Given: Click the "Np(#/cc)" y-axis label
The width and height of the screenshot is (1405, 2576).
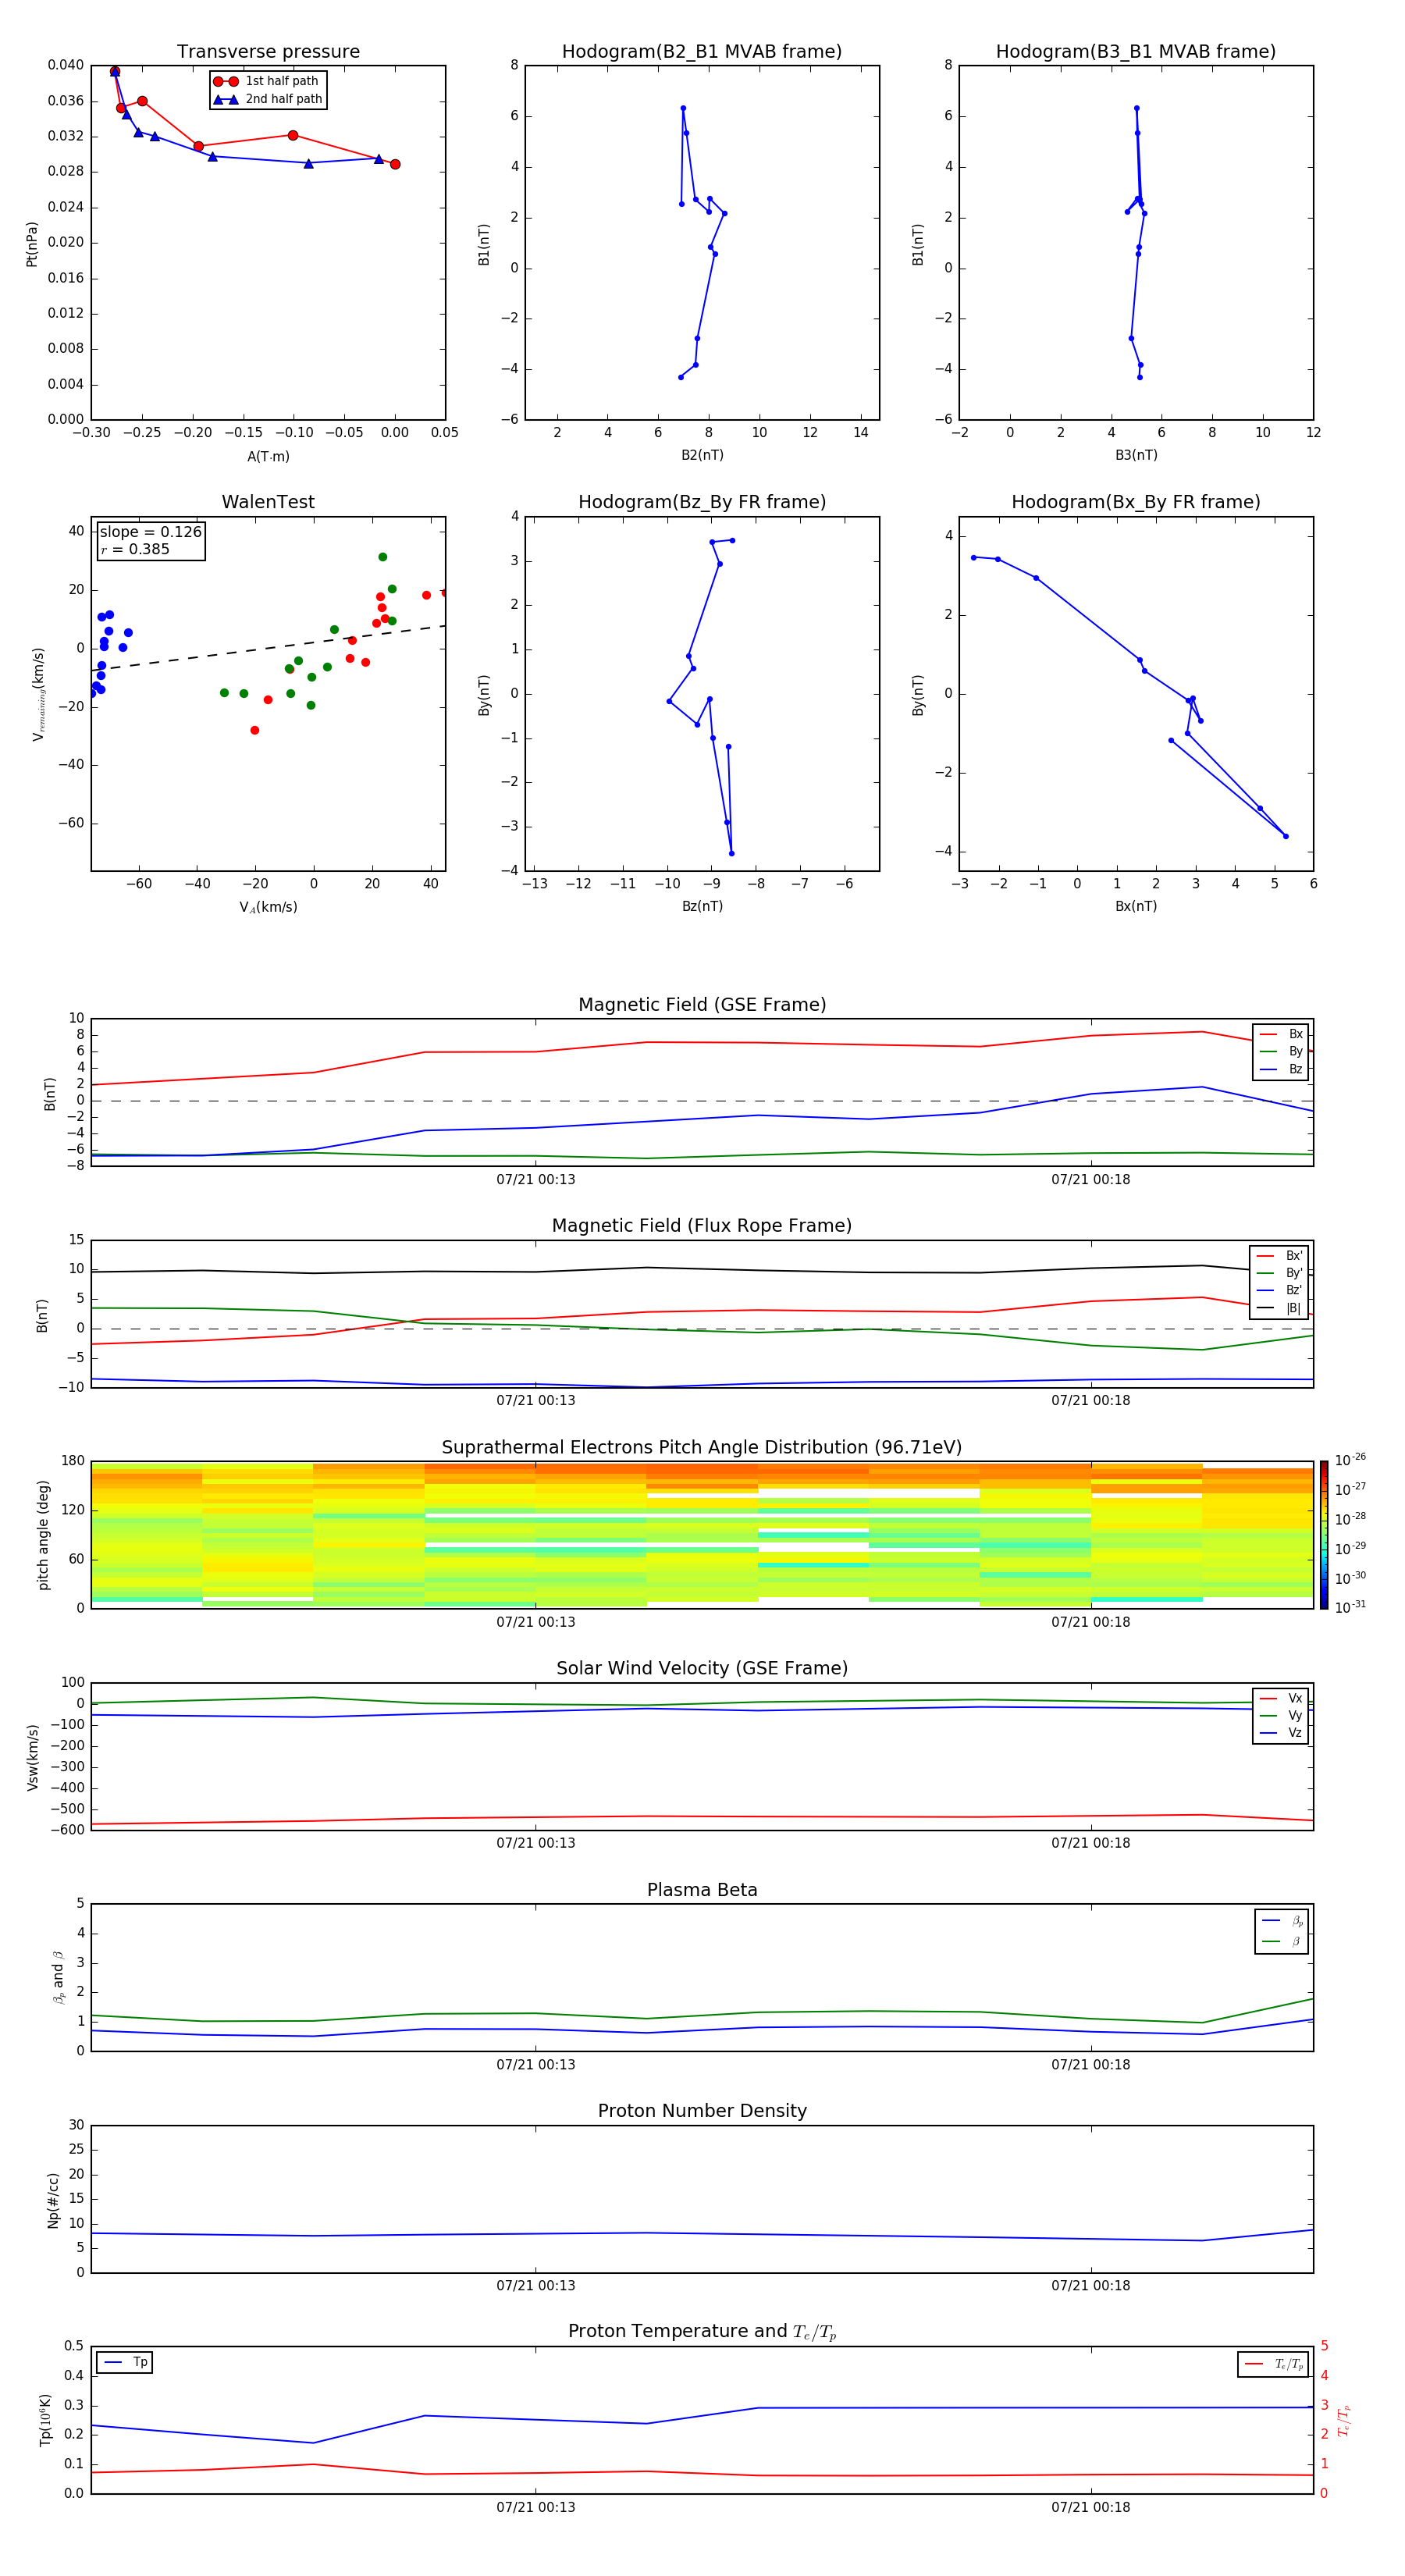Looking at the screenshot, I should click(53, 2200).
